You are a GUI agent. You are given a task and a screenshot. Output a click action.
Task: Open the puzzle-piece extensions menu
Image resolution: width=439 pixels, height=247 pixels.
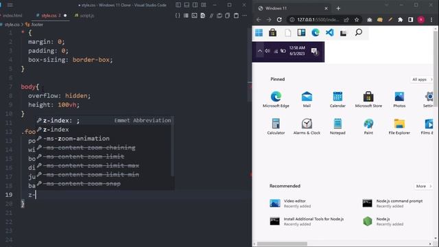click(401, 20)
